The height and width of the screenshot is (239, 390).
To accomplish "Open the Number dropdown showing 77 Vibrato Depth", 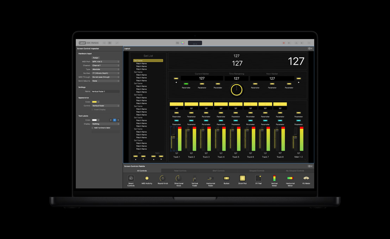I will [106, 73].
